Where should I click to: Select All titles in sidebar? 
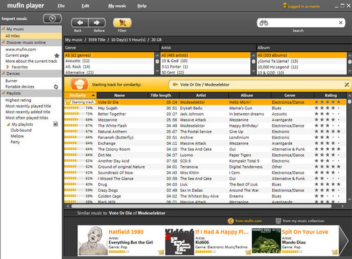click(x=31, y=36)
